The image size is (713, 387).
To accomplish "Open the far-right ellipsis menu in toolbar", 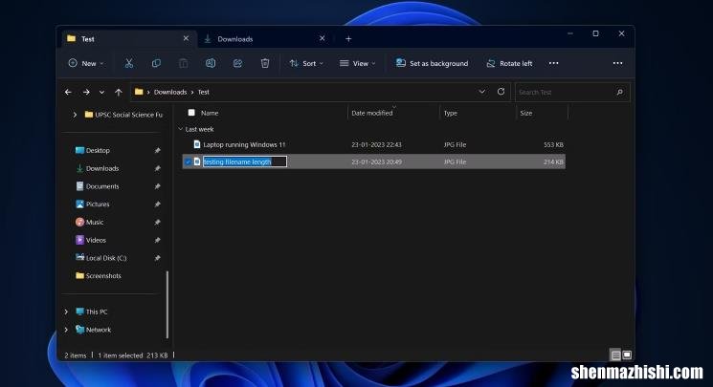I will [617, 63].
